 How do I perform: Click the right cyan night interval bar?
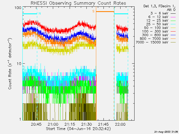121,14
